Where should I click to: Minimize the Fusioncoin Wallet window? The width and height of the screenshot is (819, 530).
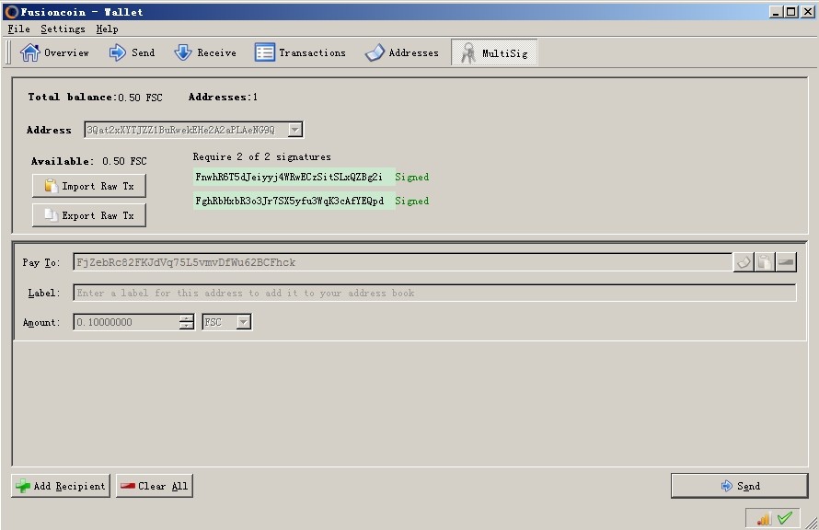point(776,11)
